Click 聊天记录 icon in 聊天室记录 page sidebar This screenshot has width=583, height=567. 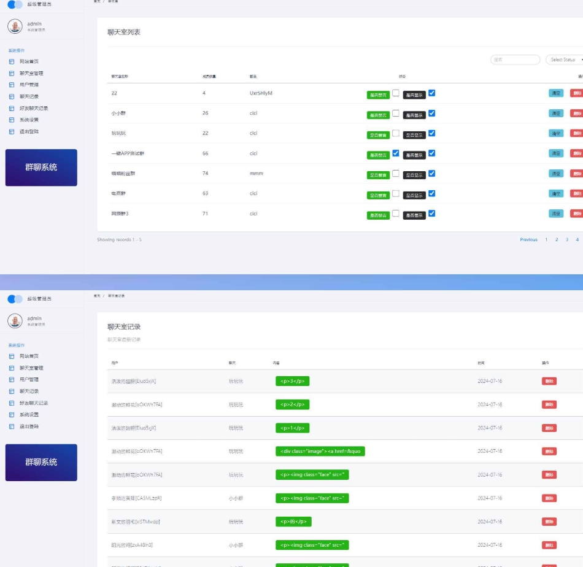(11, 391)
